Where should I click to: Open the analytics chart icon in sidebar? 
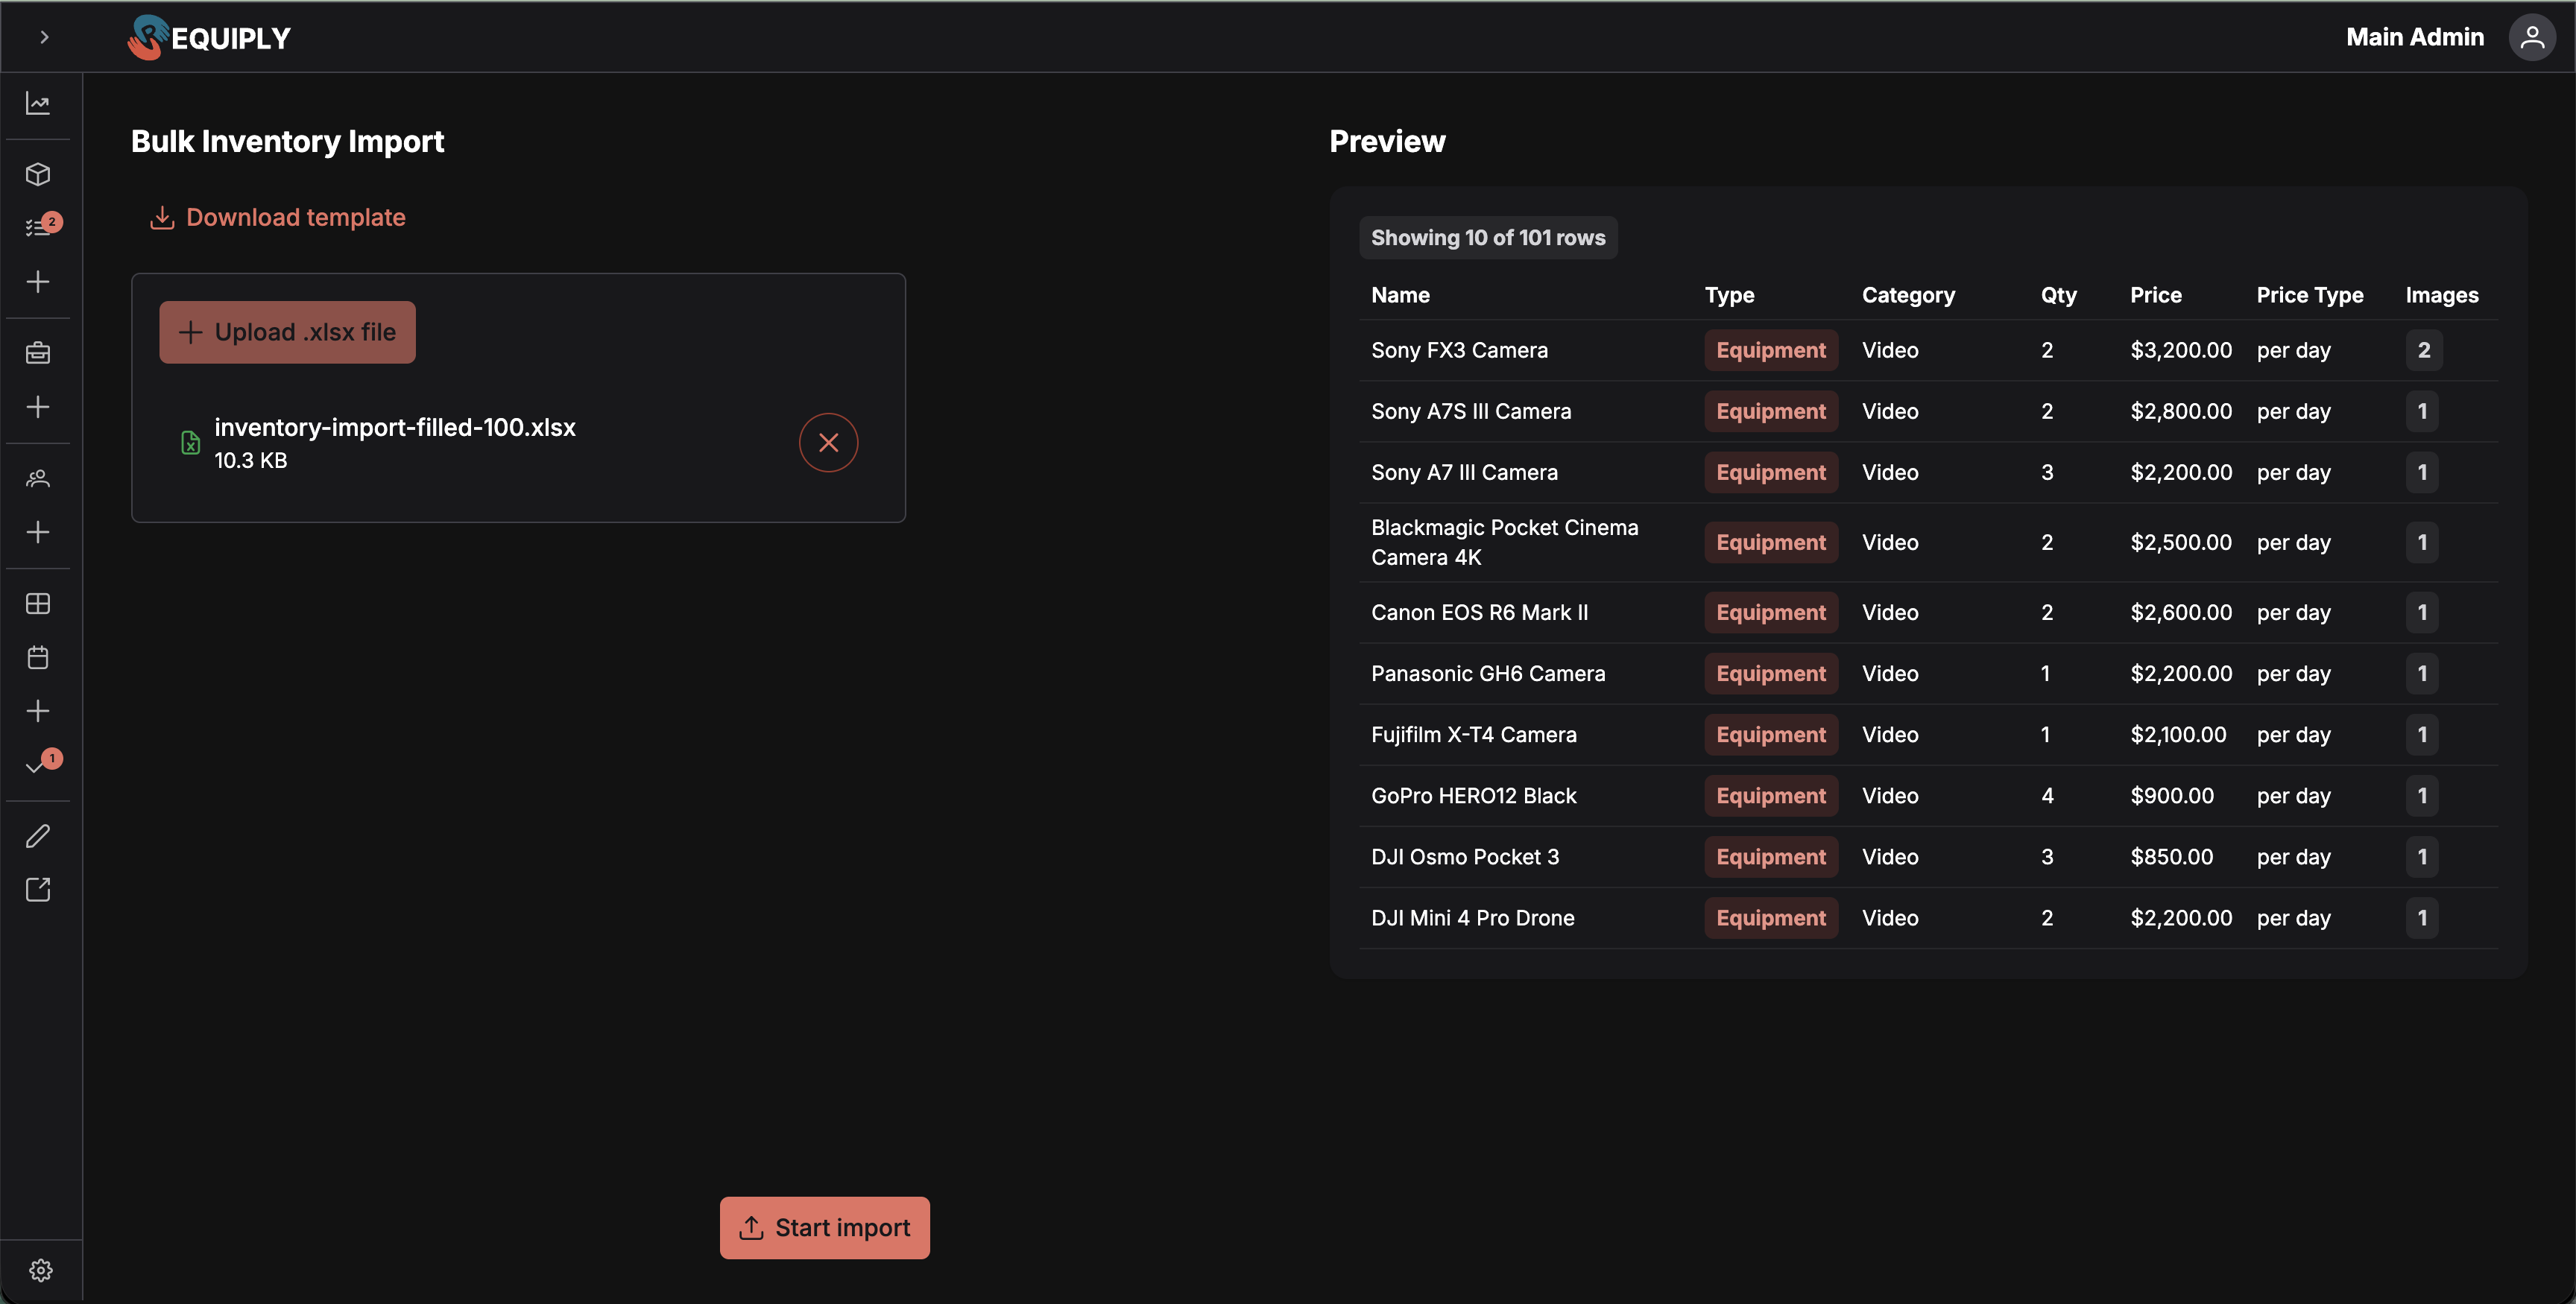[x=38, y=104]
